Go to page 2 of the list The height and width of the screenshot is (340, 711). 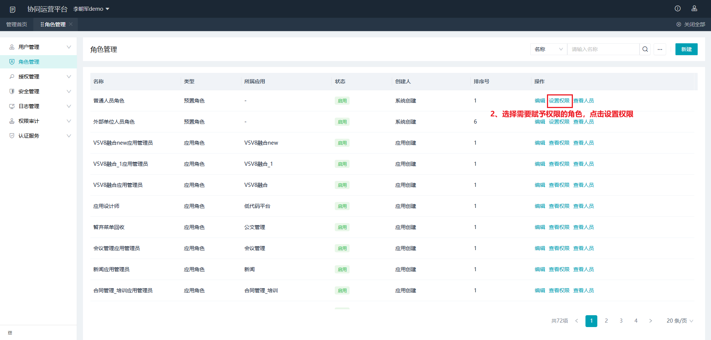(606, 321)
